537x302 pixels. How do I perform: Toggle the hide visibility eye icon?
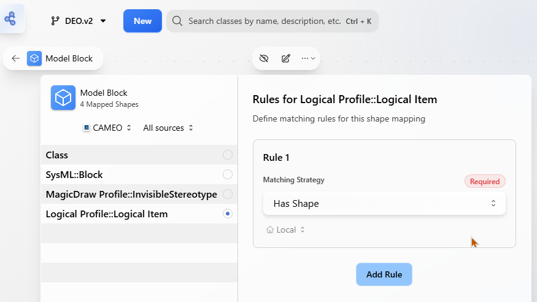coord(265,58)
